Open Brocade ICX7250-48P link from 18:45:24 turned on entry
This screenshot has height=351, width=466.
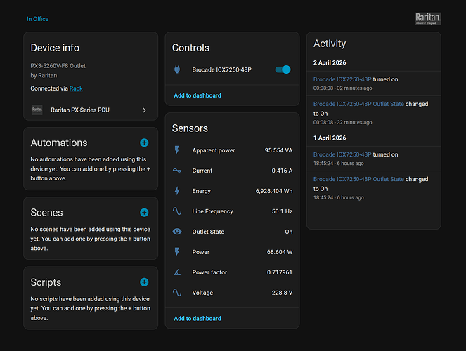pyautogui.click(x=342, y=154)
